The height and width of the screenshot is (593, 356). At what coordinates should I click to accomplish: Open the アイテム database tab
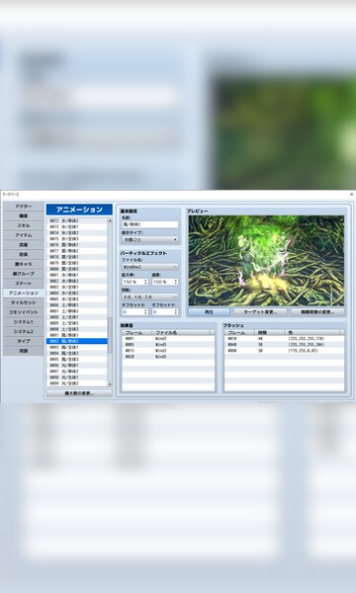24,235
